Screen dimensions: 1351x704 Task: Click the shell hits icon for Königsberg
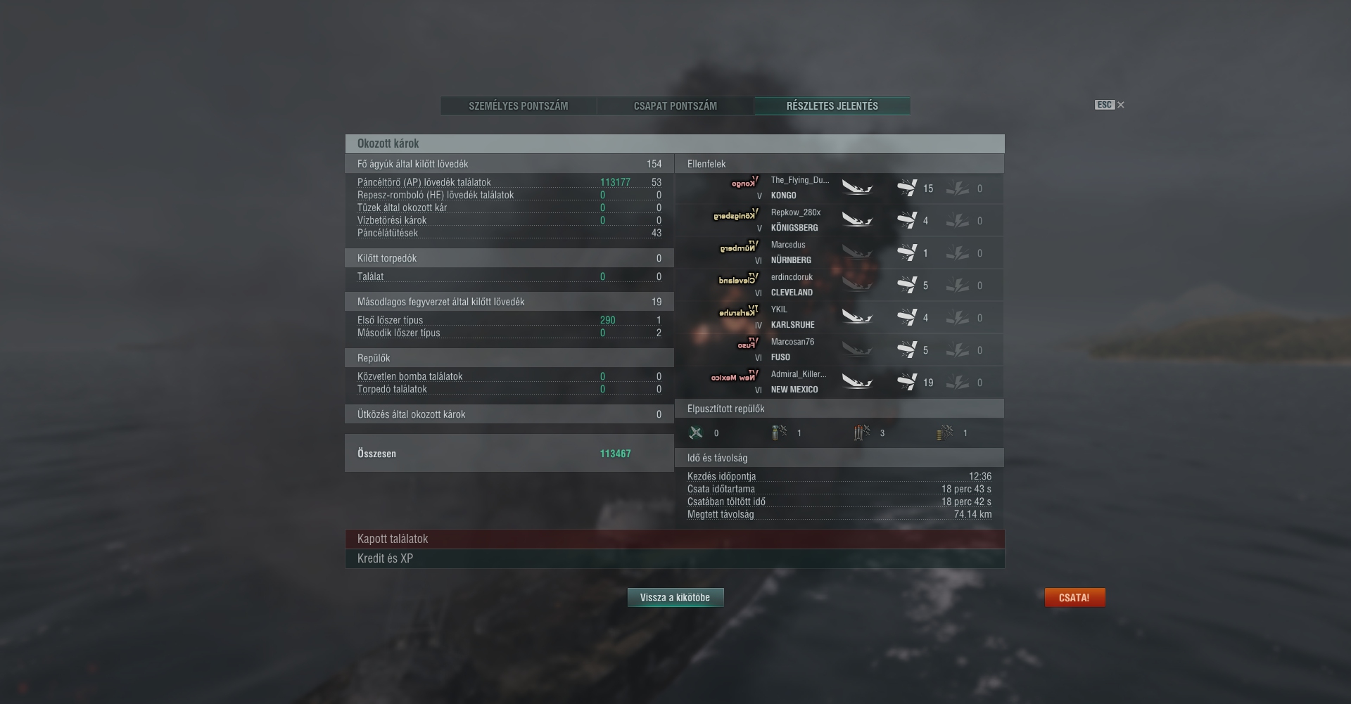(x=906, y=220)
